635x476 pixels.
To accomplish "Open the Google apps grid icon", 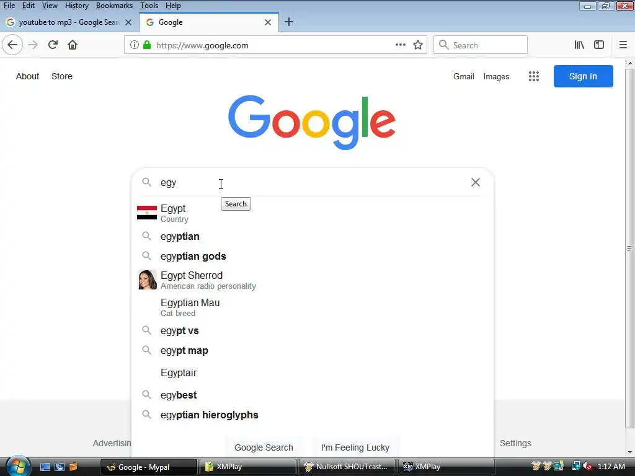I will [534, 76].
